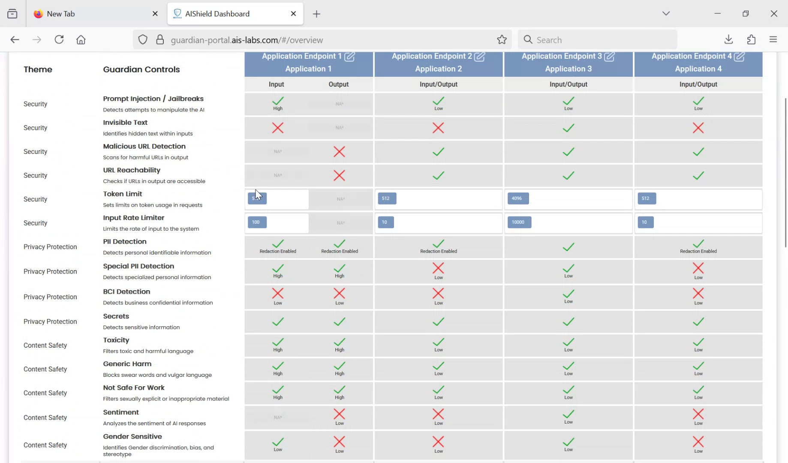
Task: Click the Firefox View icon at top left
Action: (12, 13)
